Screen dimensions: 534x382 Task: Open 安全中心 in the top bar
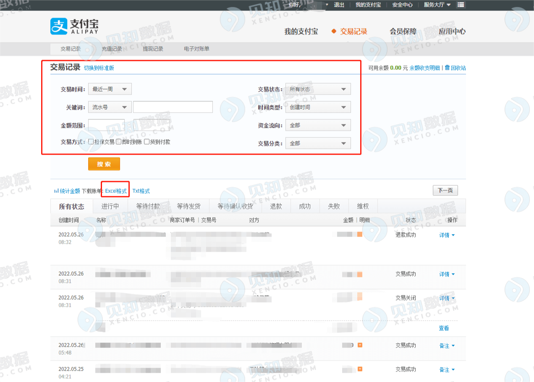402,5
